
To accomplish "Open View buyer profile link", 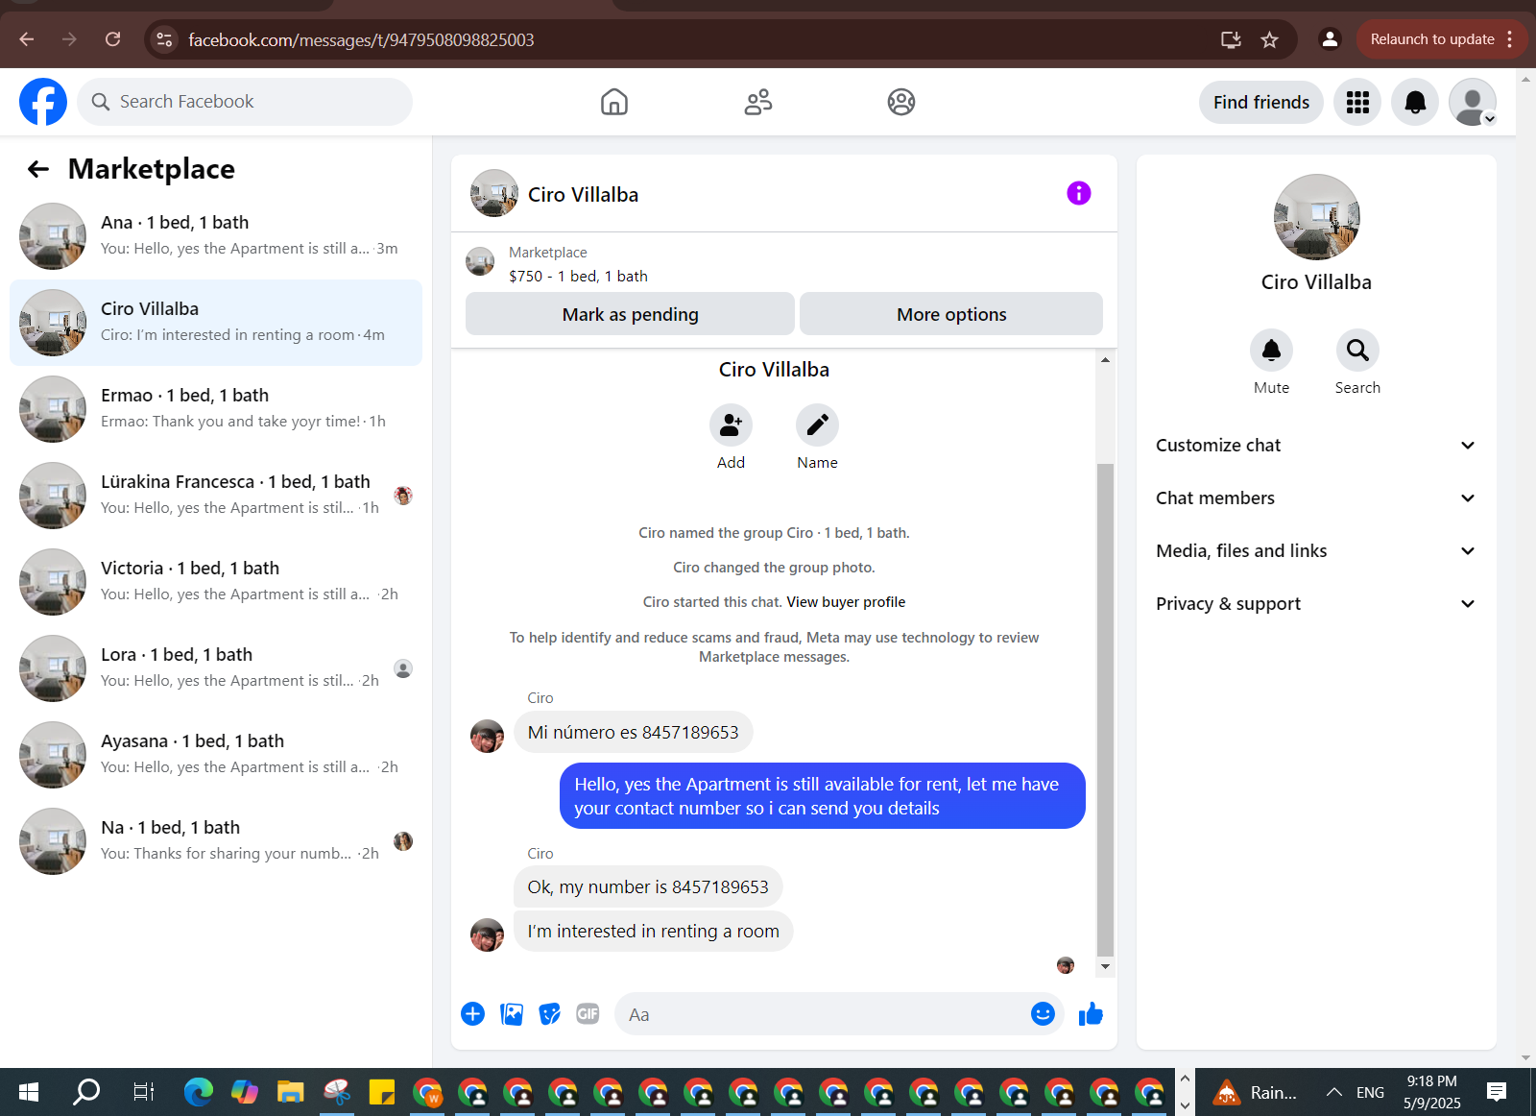I will click(x=846, y=602).
